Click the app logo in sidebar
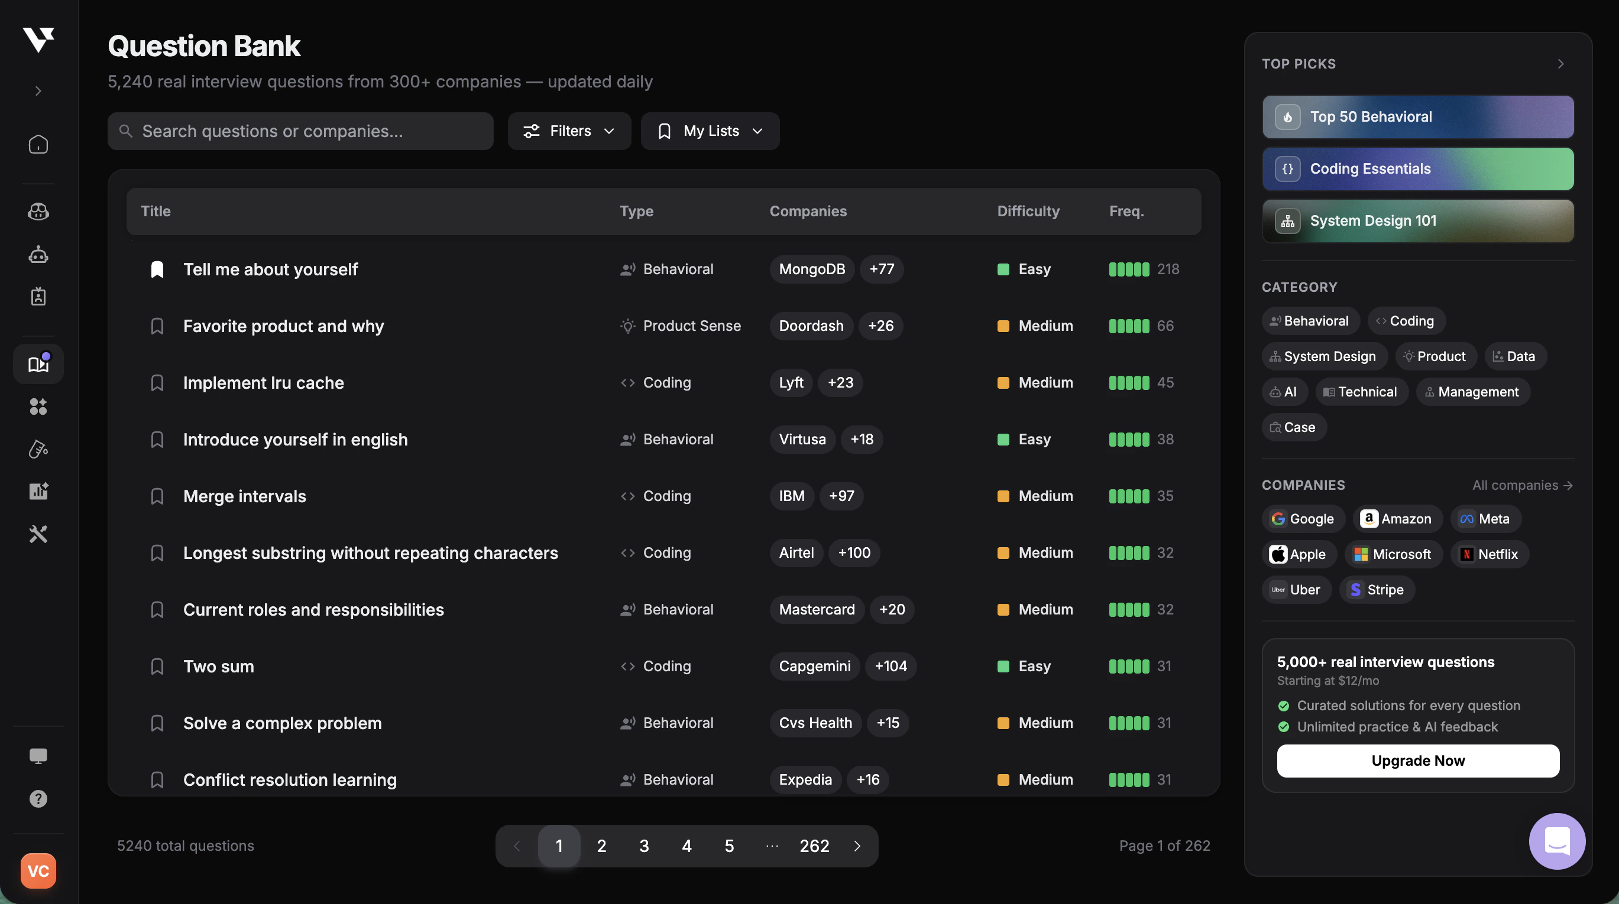Image resolution: width=1619 pixels, height=904 pixels. (x=38, y=40)
